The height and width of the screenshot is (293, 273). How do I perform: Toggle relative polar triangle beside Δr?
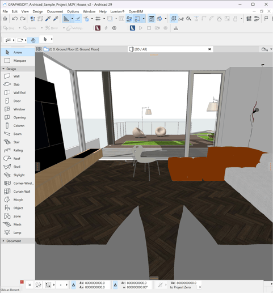coord(115,285)
